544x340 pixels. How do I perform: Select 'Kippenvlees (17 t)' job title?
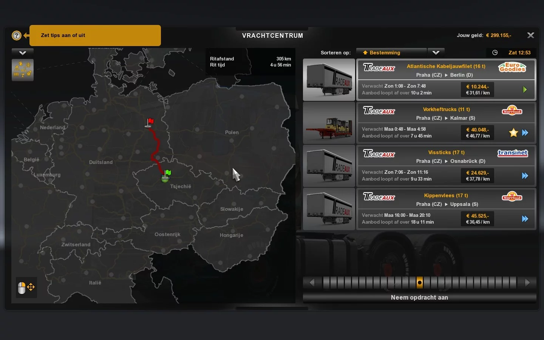446,196
